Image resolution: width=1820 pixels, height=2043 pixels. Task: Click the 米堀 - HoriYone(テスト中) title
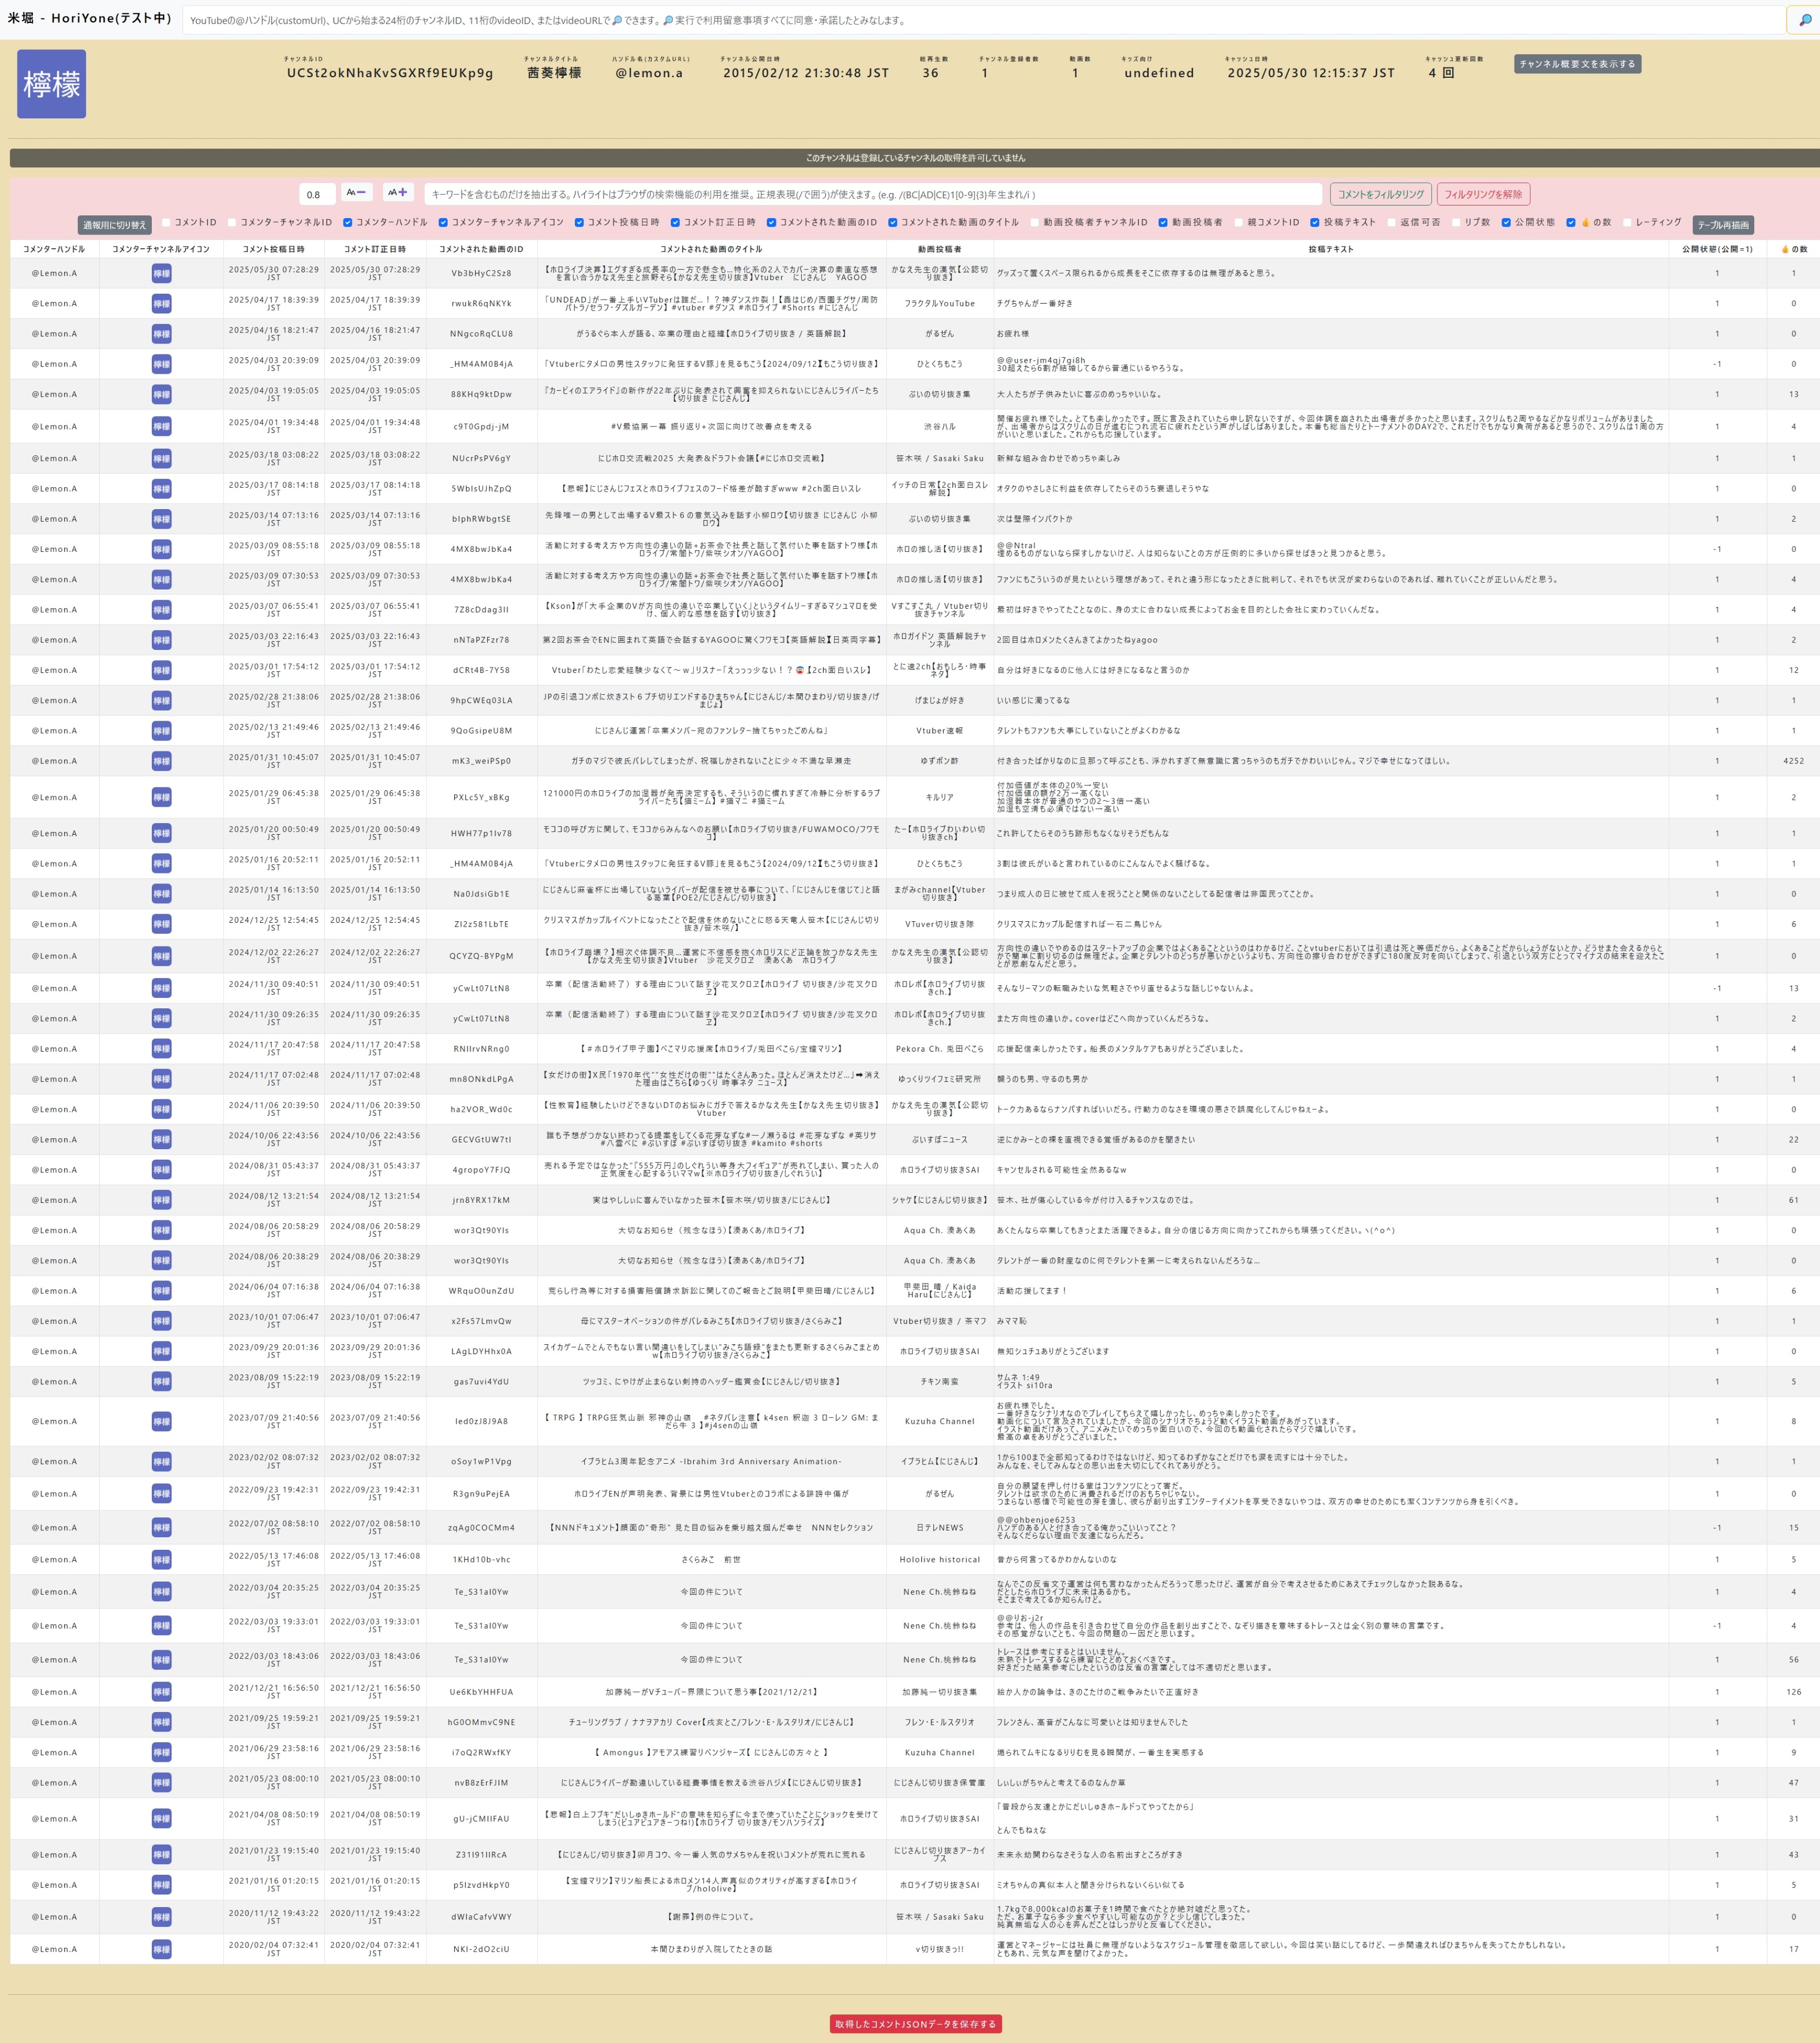90,19
